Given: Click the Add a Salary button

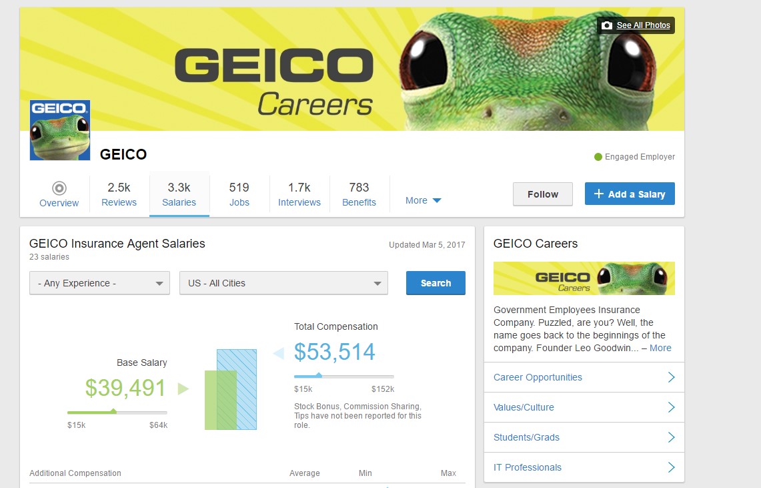Looking at the screenshot, I should point(630,194).
